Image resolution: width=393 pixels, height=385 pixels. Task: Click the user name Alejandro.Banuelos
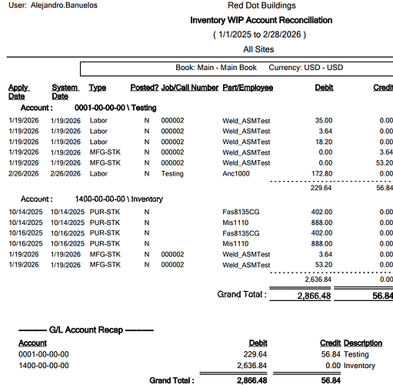click(64, 5)
